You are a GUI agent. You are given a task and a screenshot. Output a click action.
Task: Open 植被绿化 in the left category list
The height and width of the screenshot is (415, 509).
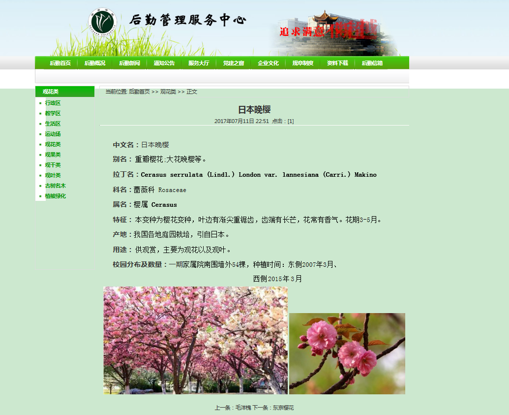pos(55,196)
